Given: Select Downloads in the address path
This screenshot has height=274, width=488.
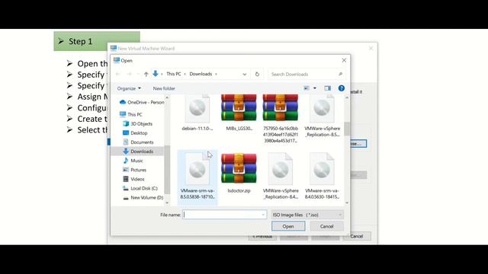Looking at the screenshot, I should pos(201,74).
